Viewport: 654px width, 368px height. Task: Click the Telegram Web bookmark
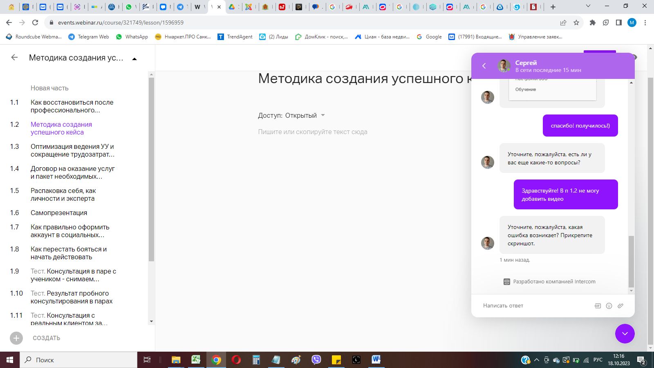click(89, 37)
